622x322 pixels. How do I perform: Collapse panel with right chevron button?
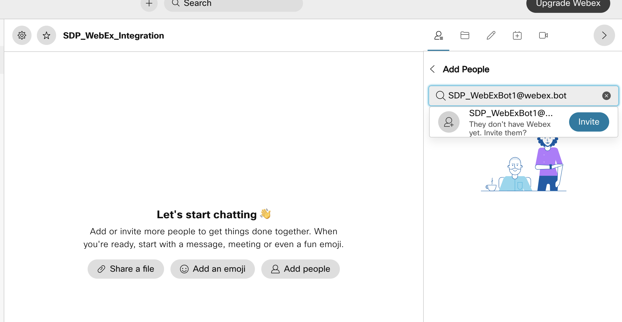[604, 35]
